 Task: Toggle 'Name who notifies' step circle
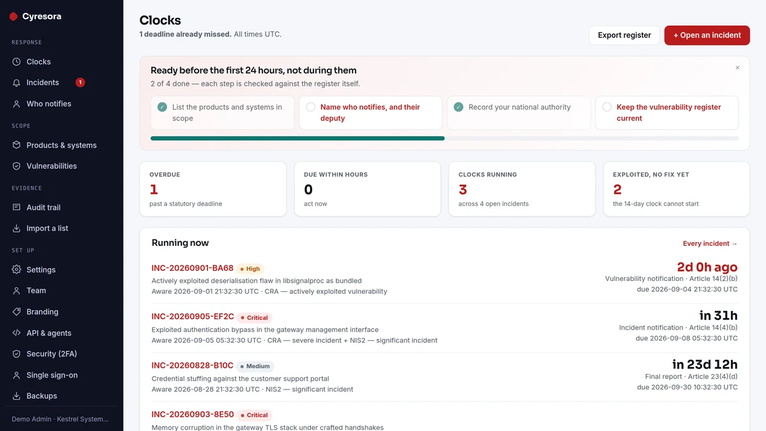pos(310,107)
